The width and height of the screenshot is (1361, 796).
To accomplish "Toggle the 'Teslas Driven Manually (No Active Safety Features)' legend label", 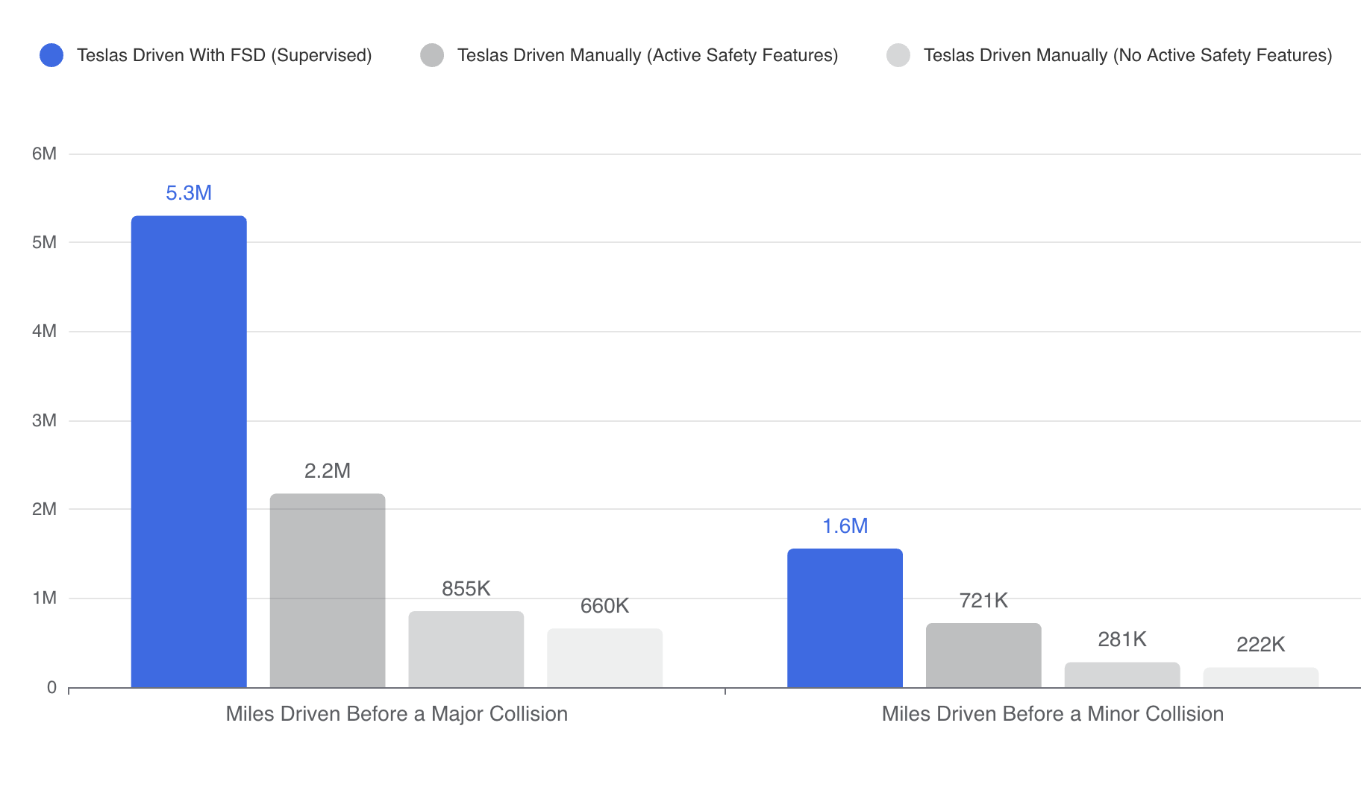I will tap(1127, 55).
